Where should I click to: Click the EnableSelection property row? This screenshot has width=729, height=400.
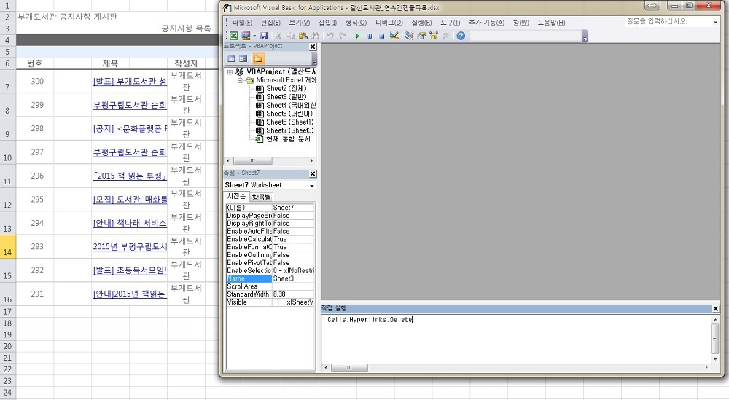[270, 271]
